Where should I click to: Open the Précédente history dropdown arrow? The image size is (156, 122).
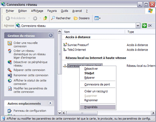(29, 18)
